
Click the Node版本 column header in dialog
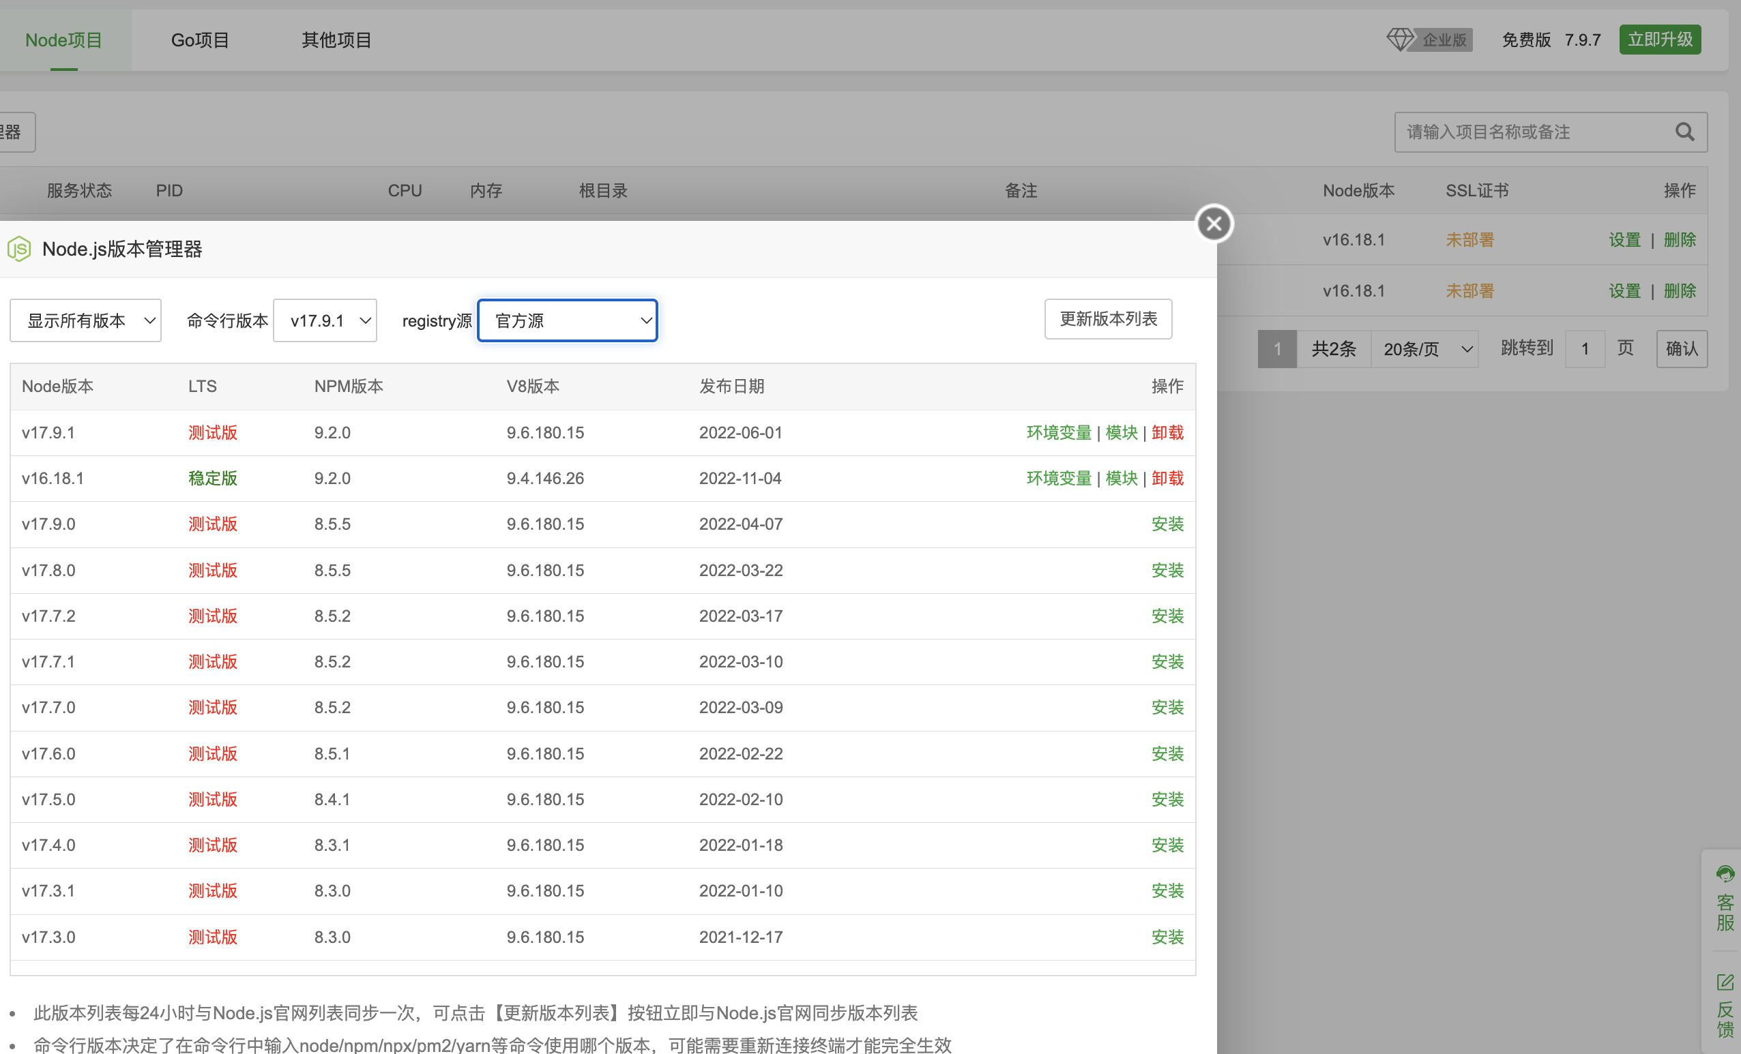(57, 387)
